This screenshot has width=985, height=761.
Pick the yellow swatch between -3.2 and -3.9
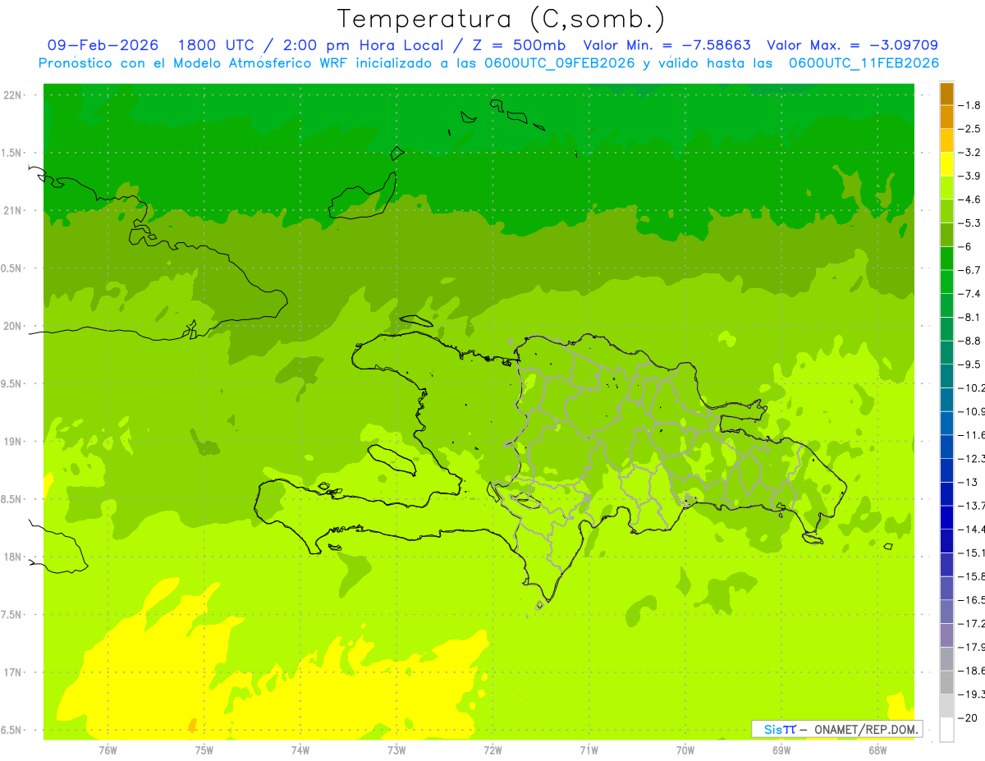click(946, 164)
